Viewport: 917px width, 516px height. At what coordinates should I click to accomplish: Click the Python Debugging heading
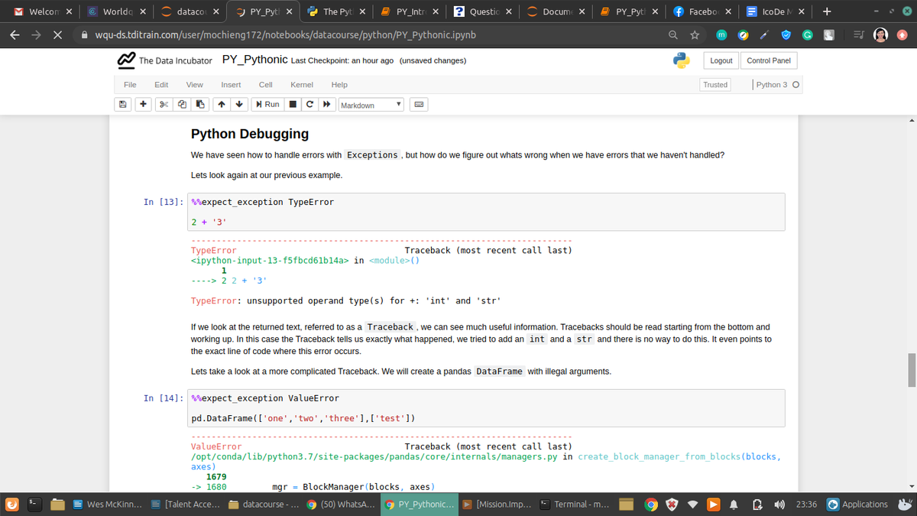(x=250, y=134)
